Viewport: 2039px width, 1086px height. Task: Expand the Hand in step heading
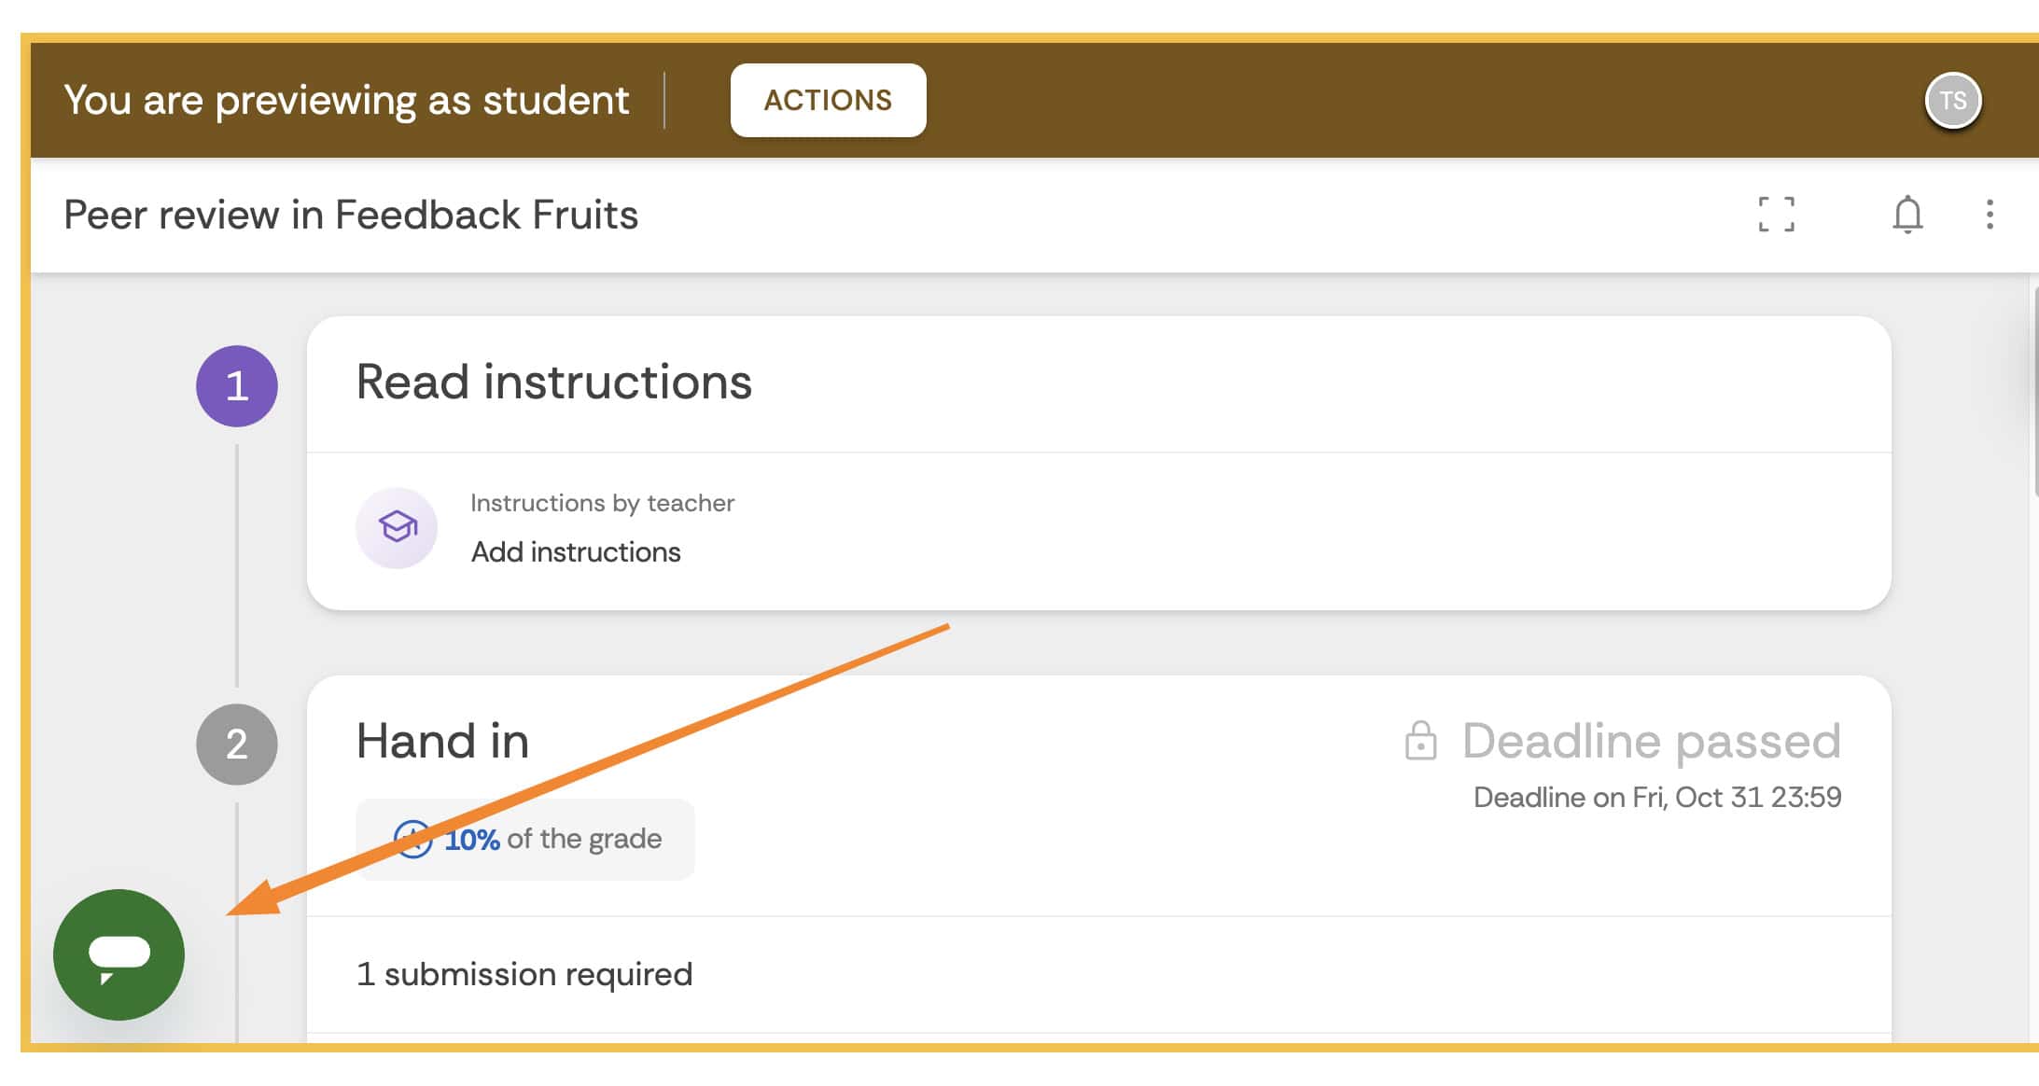coord(442,742)
